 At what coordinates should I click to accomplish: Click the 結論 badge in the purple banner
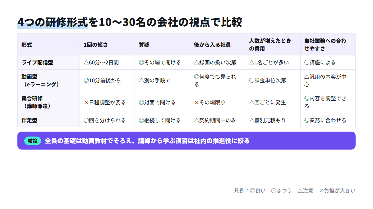pos(33,141)
